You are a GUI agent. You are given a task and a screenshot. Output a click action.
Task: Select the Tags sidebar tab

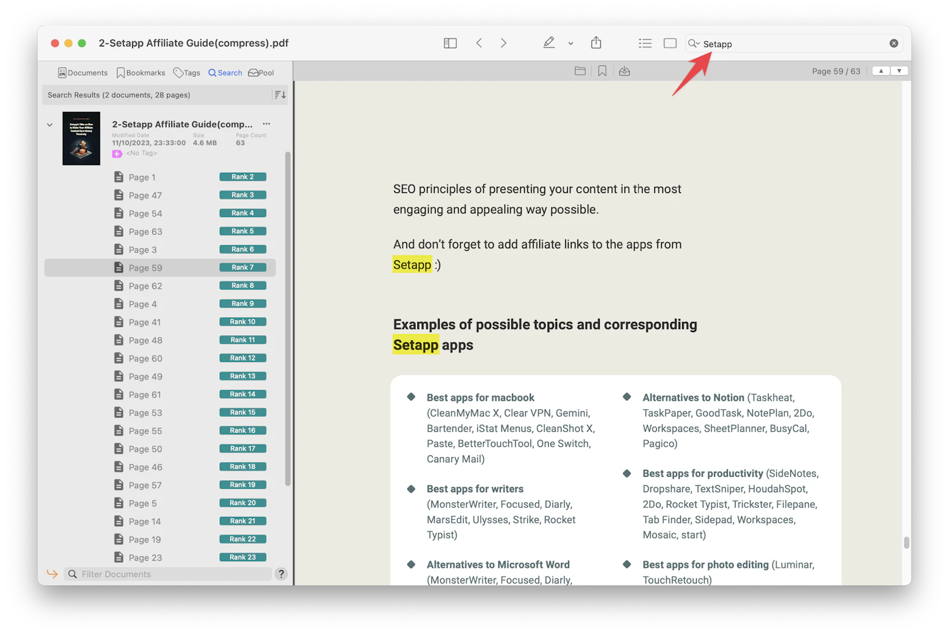coord(187,72)
